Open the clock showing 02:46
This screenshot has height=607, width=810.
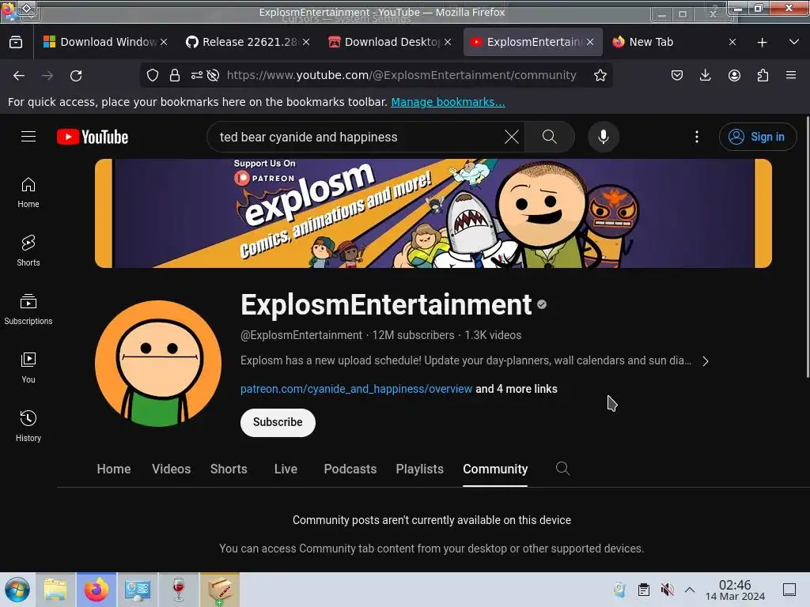point(735,590)
